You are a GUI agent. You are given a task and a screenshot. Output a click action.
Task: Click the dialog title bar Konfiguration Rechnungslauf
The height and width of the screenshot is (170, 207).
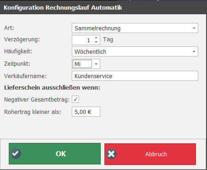point(63,8)
